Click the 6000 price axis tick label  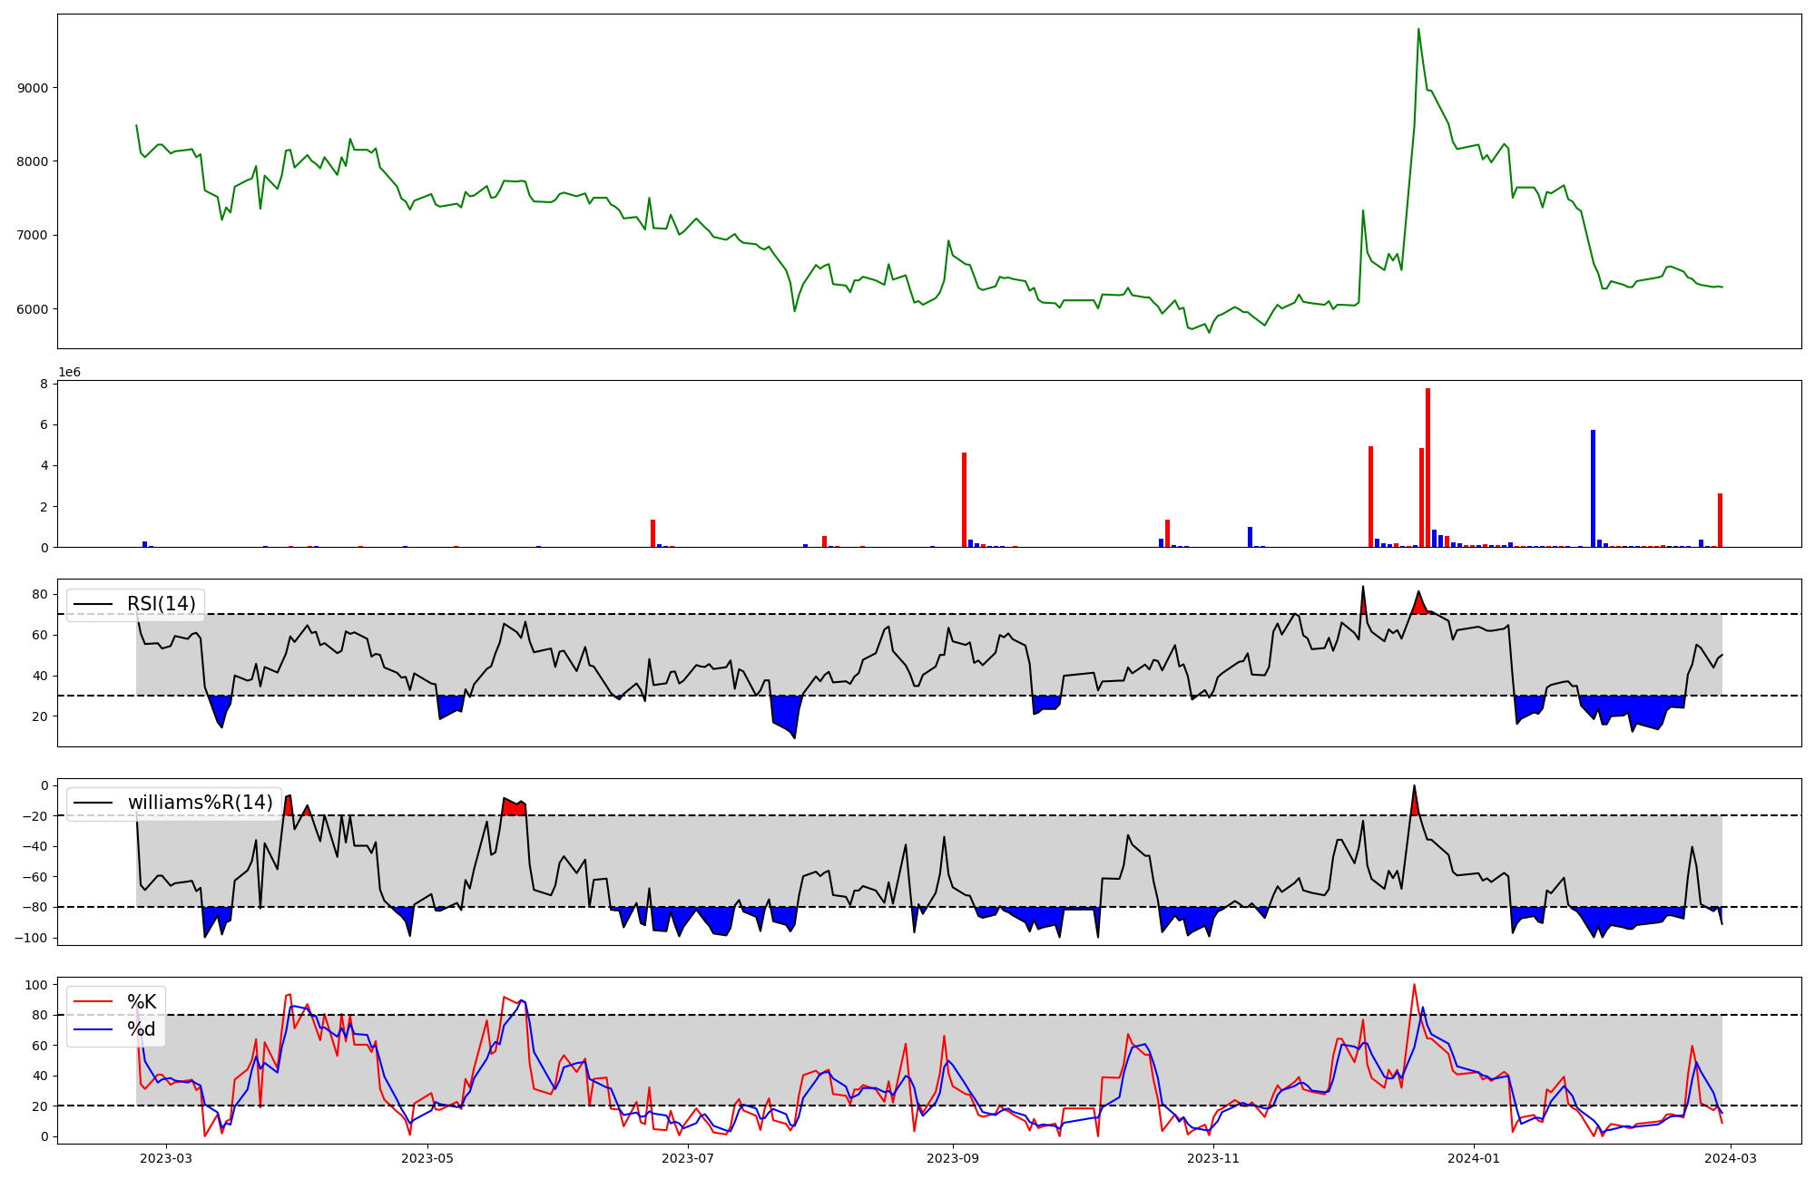tap(33, 309)
